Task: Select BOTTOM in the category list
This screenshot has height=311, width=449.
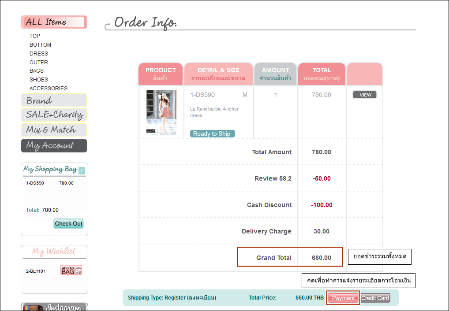Action: pos(40,45)
